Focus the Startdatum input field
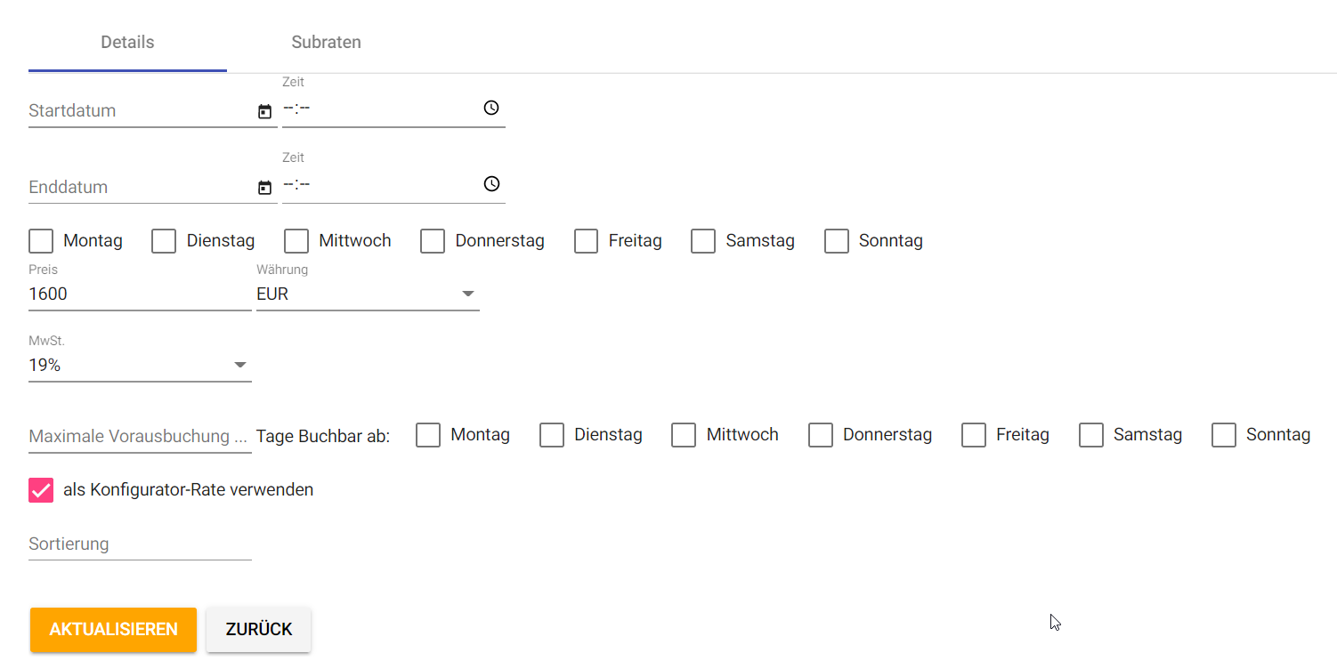 pos(141,111)
